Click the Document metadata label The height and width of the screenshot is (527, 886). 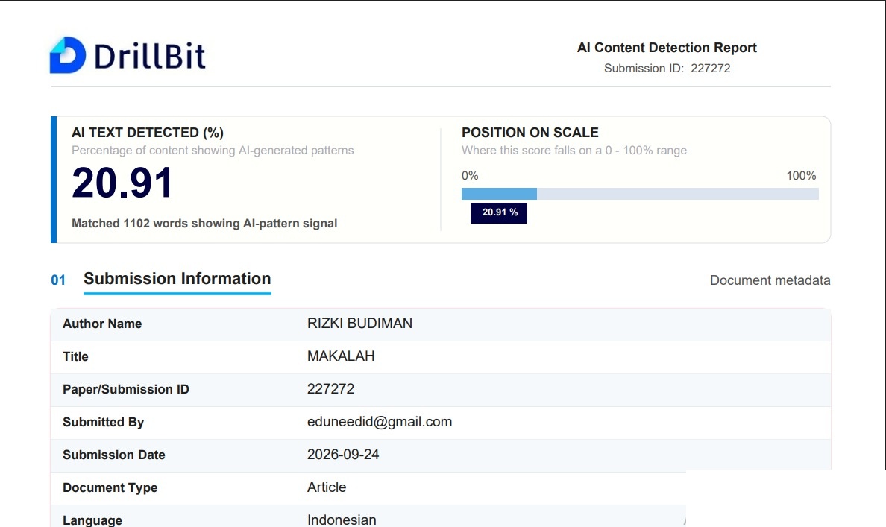(x=770, y=280)
